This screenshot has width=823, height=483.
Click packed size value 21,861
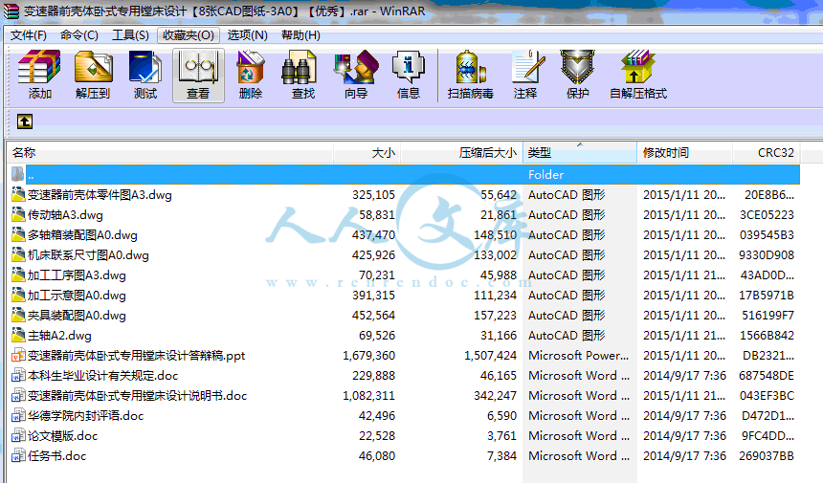pos(499,214)
